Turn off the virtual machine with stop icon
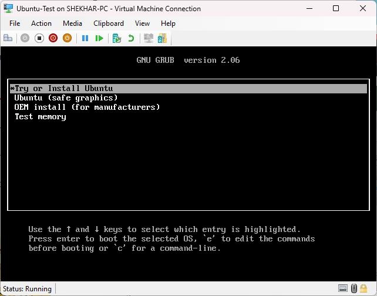The image size is (377, 296). pyautogui.click(x=39, y=38)
